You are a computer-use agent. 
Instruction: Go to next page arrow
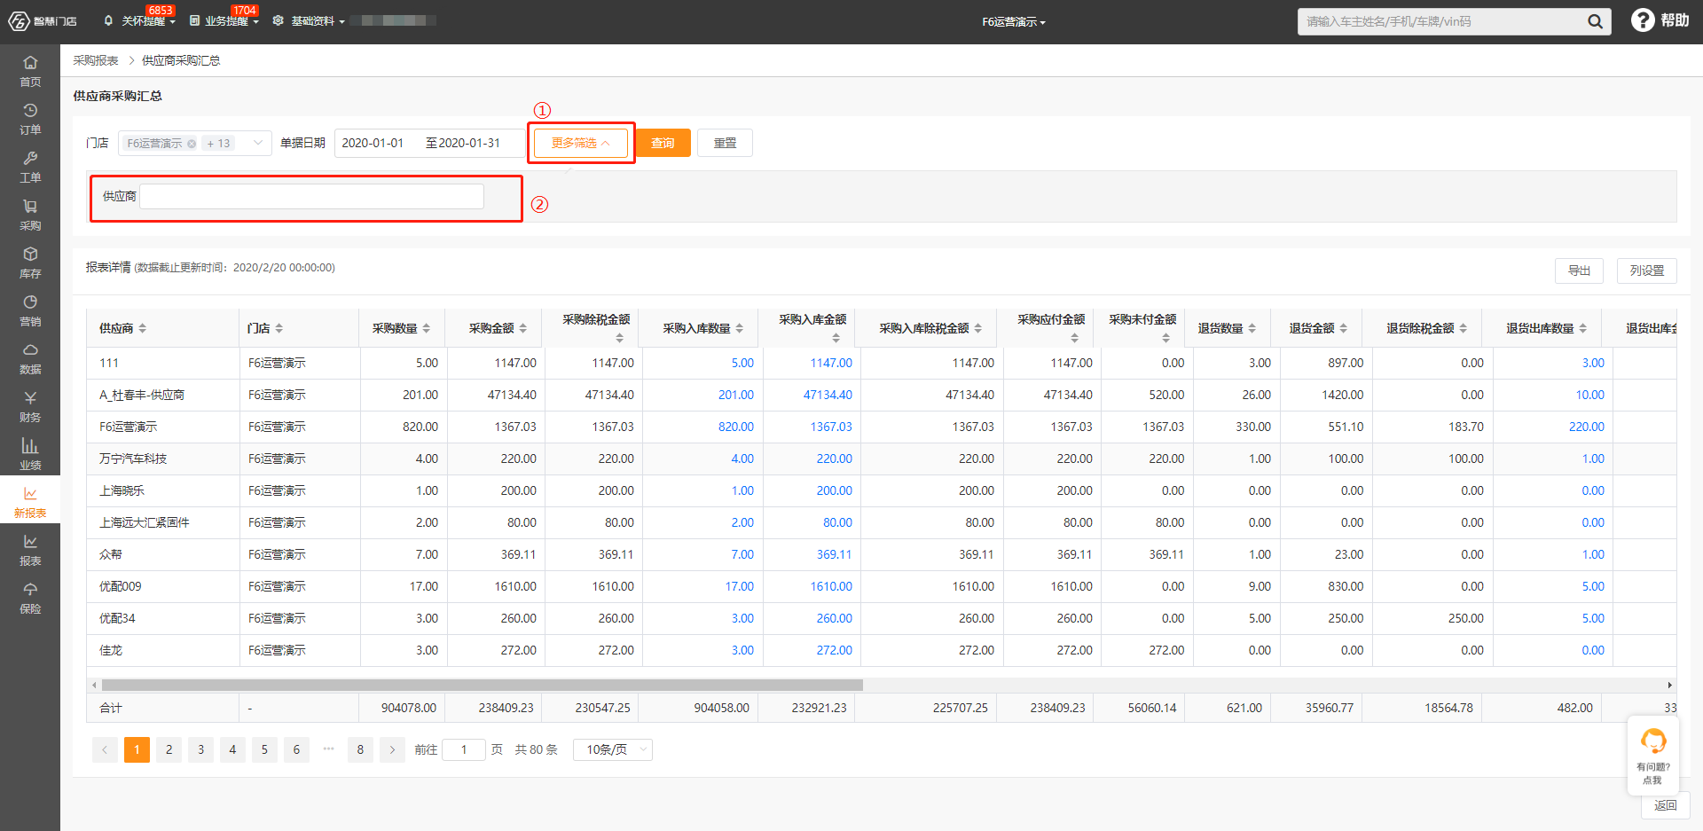pos(392,749)
